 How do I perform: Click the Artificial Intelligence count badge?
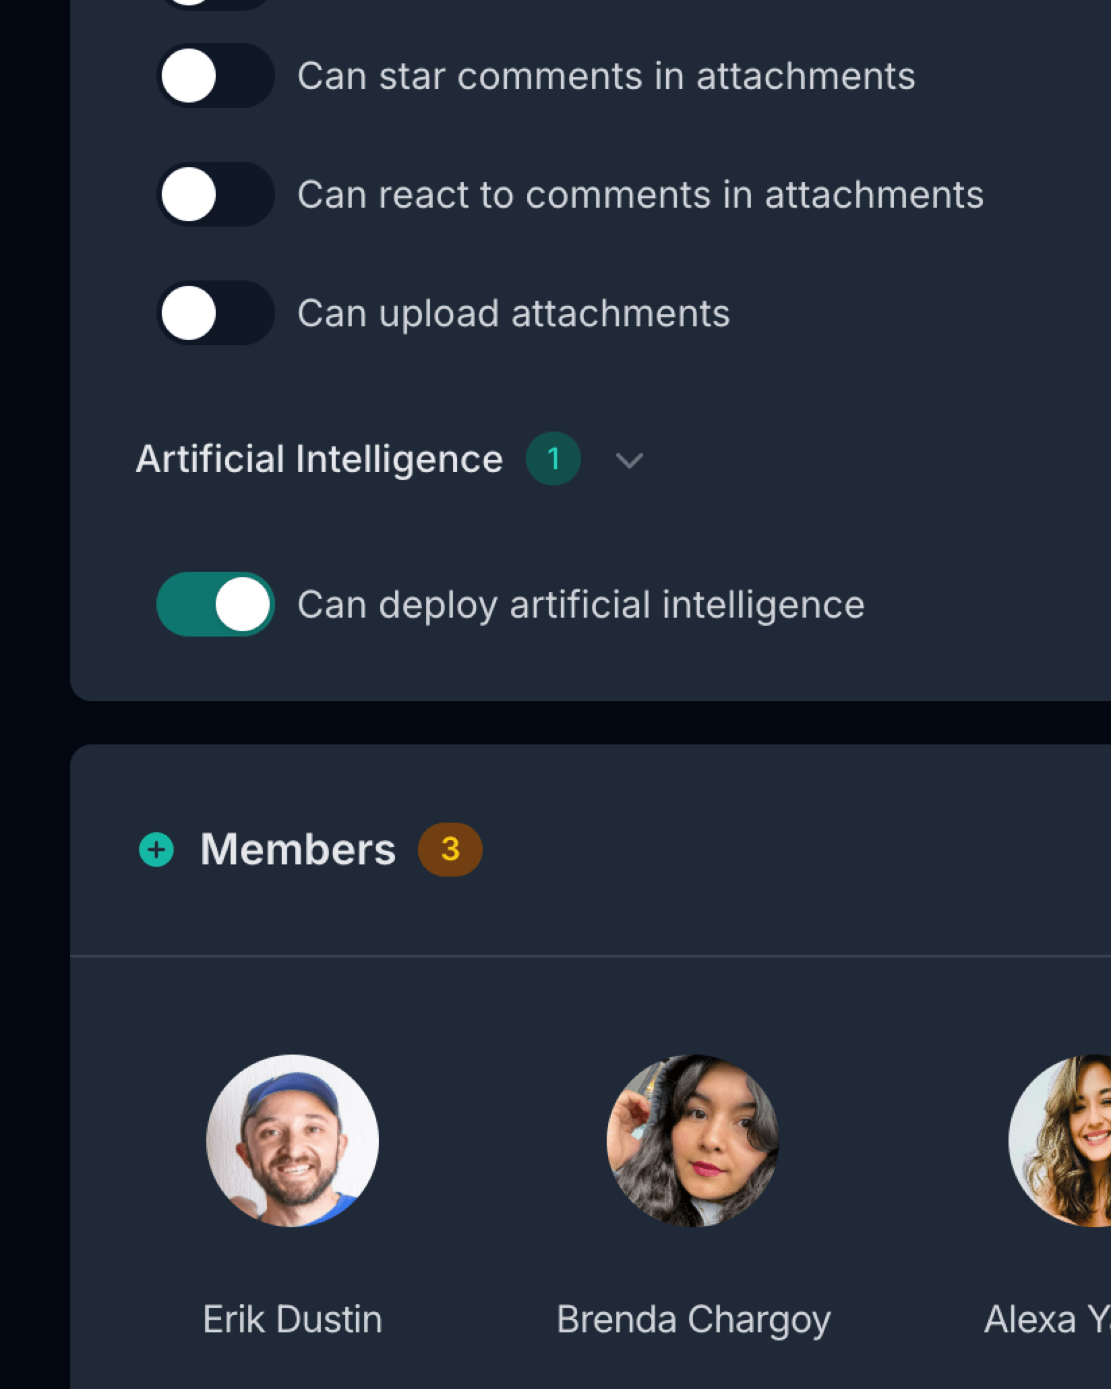tap(553, 459)
